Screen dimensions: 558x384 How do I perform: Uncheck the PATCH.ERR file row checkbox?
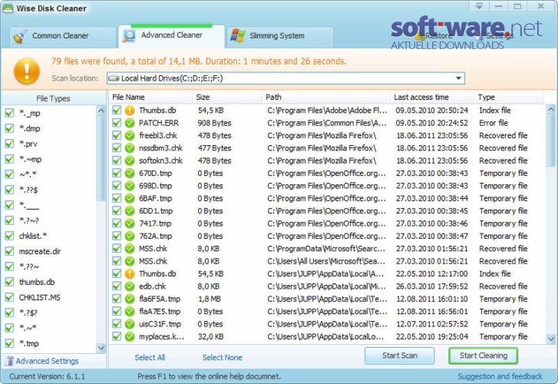coord(117,123)
